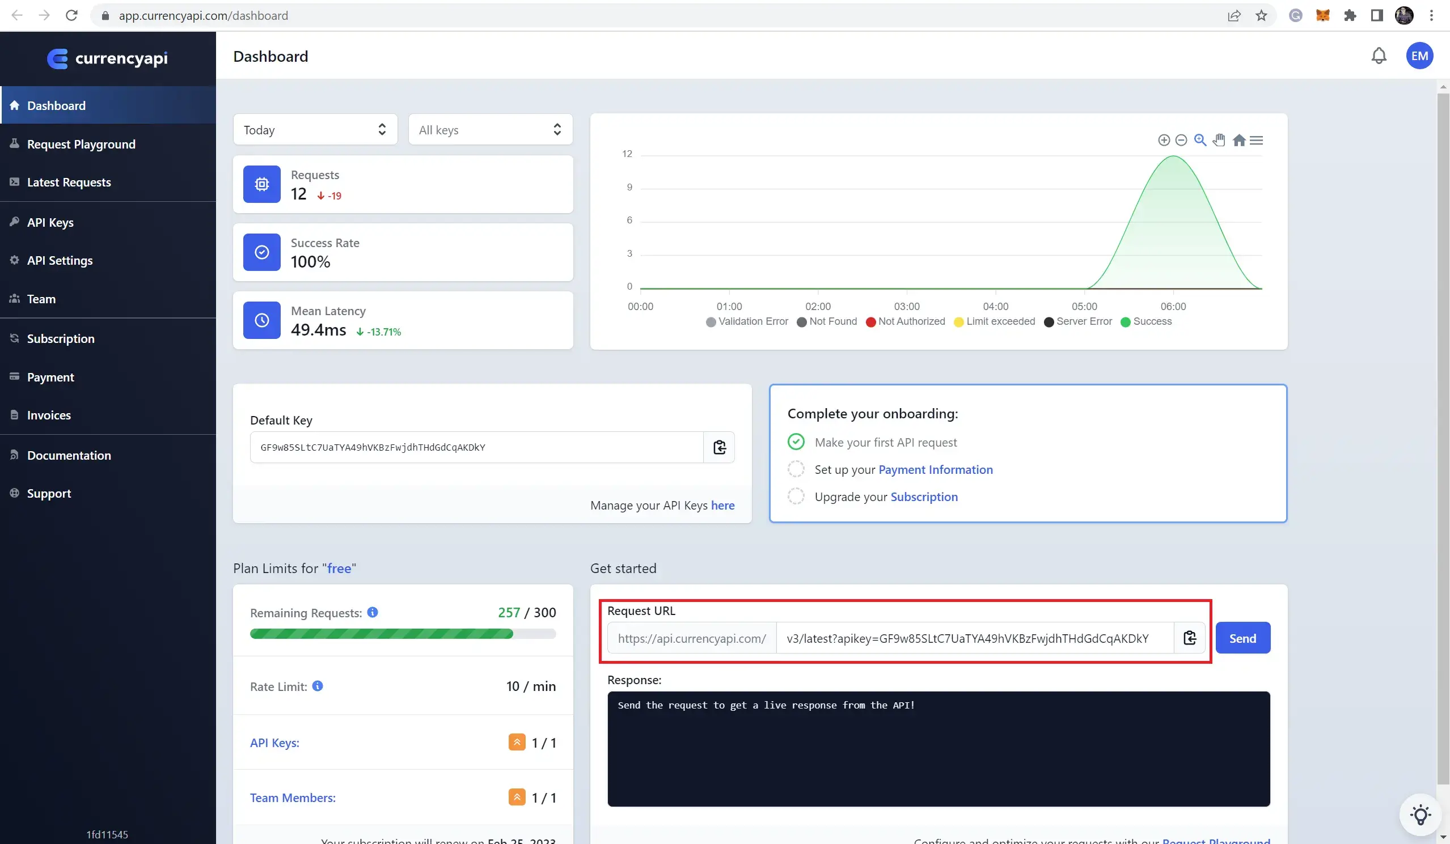1450x844 pixels.
Task: Open Subscription in sidebar
Action: (108, 338)
